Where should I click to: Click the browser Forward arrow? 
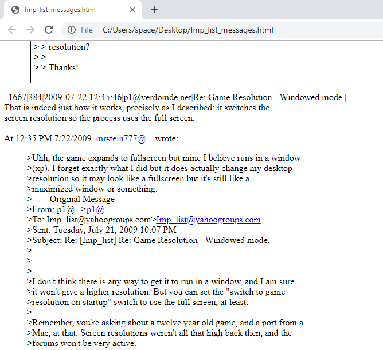(x=30, y=30)
